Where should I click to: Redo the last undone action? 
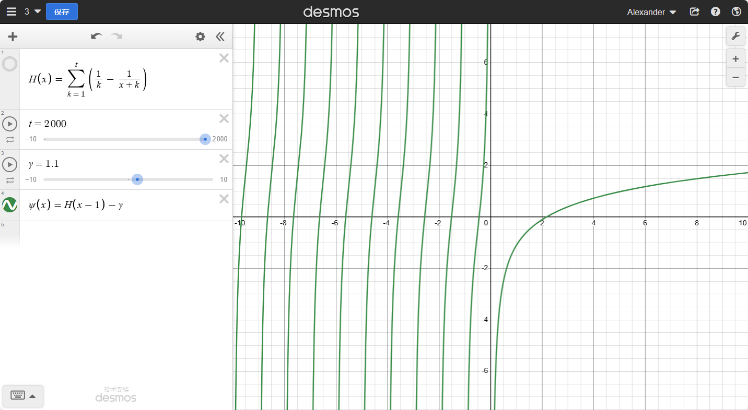(116, 36)
